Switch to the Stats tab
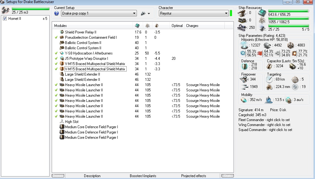Viewport: 315px width, 179px height. (x=228, y=176)
